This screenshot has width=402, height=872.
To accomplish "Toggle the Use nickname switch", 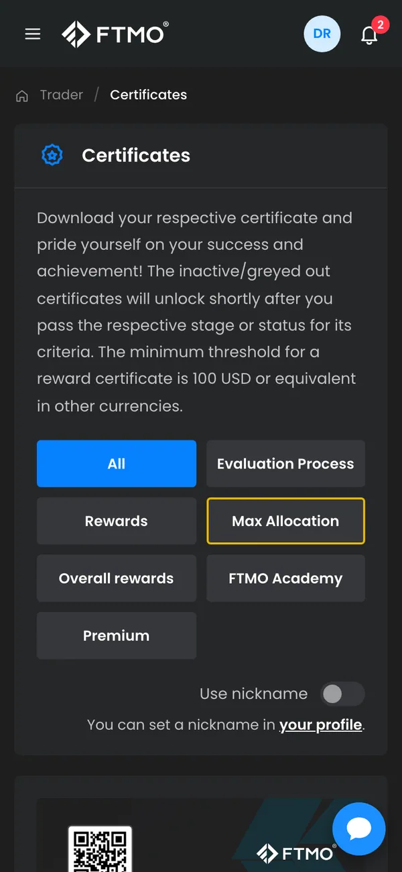I will point(342,694).
